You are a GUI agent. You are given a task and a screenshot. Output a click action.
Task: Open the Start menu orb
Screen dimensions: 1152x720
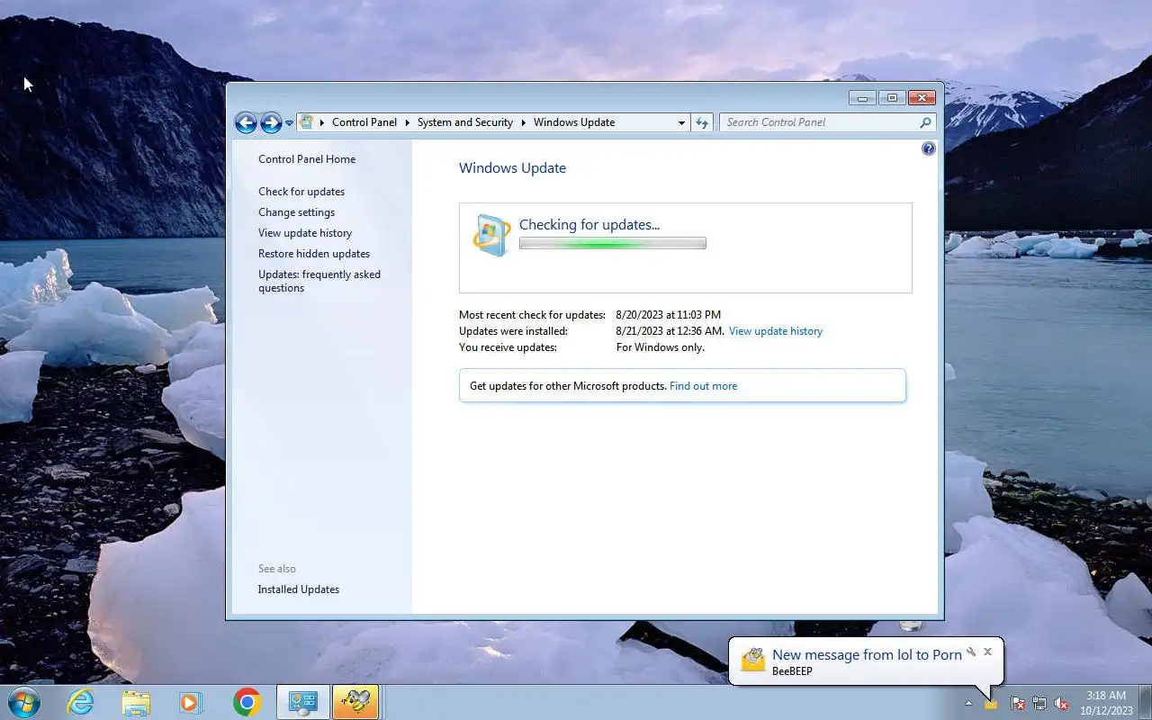coord(24,702)
